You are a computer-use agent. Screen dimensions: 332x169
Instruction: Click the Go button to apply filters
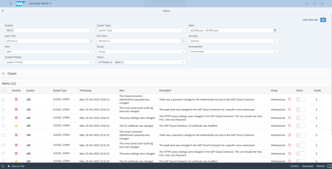pyautogui.click(x=323, y=20)
